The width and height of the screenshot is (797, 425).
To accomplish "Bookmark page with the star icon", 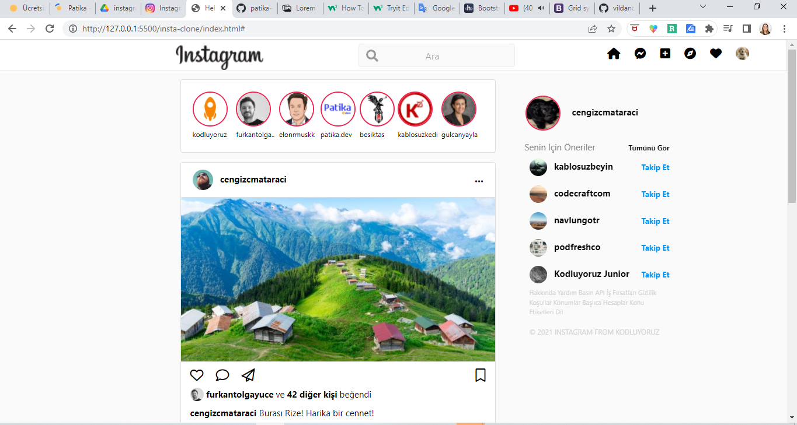I will click(x=611, y=29).
